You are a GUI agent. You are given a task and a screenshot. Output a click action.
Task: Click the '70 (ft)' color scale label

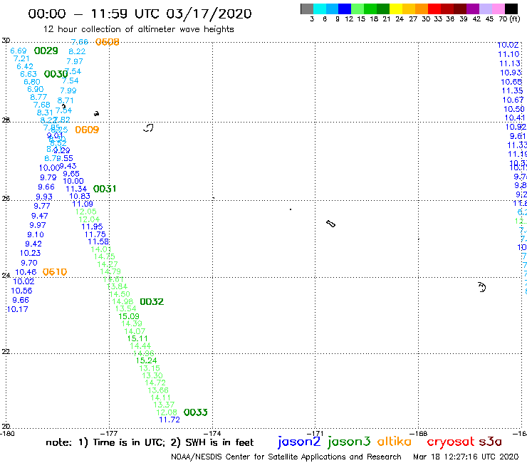[x=509, y=19]
